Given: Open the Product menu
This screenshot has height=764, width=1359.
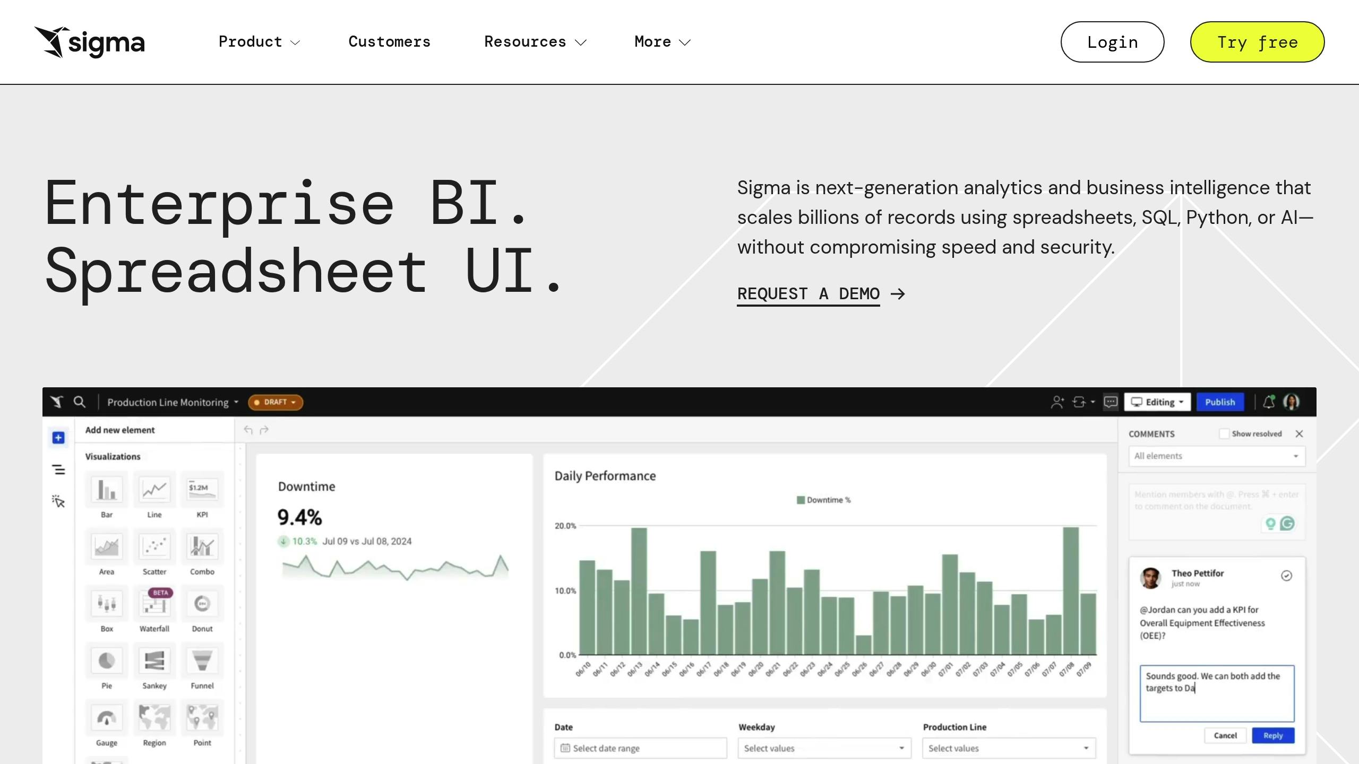Looking at the screenshot, I should click(x=260, y=42).
